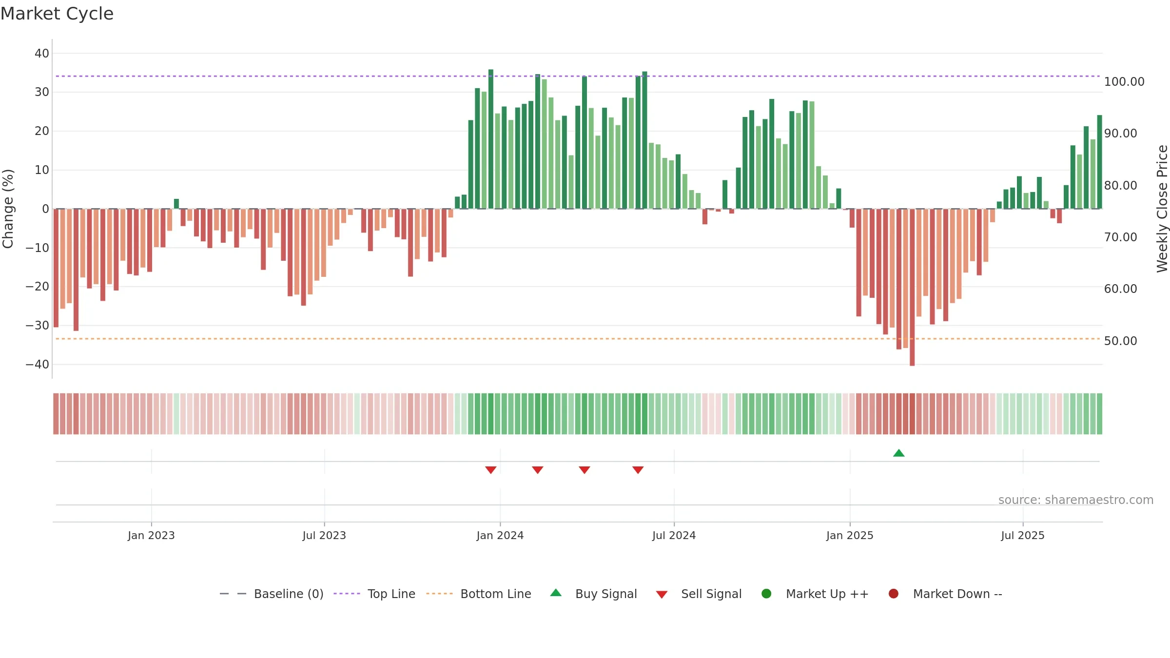Click the 60.00 price axis label
This screenshot has height=658, width=1170.
[1120, 289]
